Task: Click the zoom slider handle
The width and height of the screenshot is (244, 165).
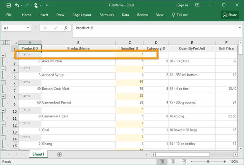Action: pos(208,161)
